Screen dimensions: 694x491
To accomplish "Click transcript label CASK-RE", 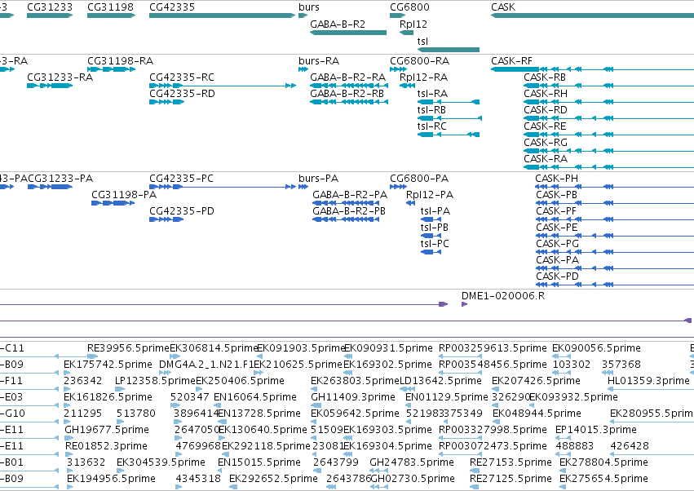I will coord(545,126).
